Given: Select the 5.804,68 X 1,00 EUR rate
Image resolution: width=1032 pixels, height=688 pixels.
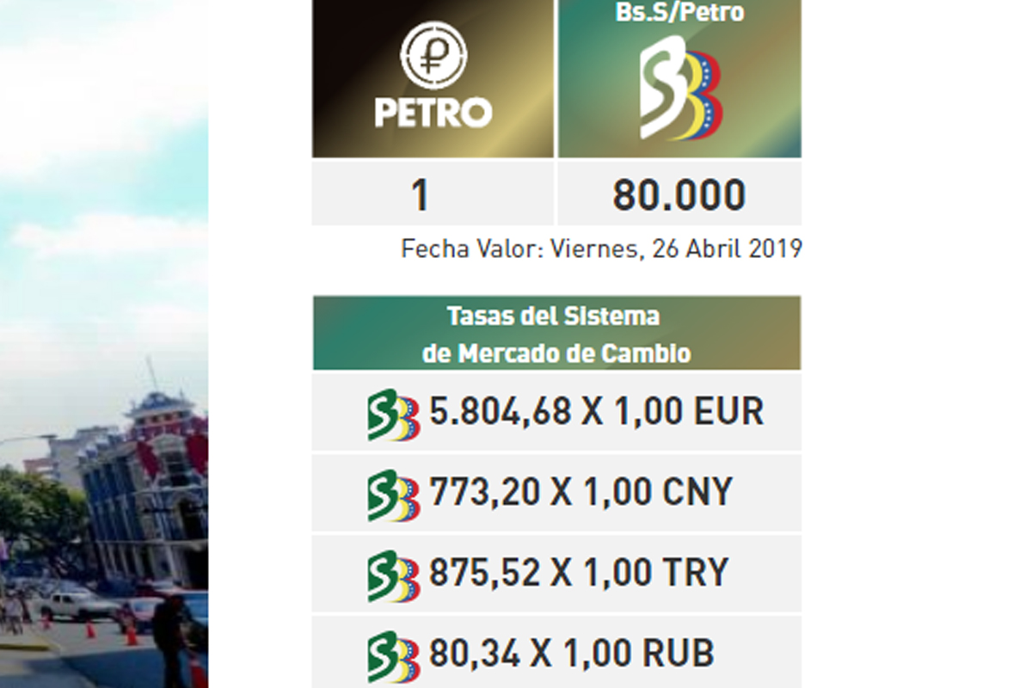Looking at the screenshot, I should [x=596, y=412].
